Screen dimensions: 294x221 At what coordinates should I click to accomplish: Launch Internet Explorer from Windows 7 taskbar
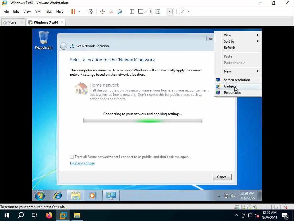click(x=58, y=195)
